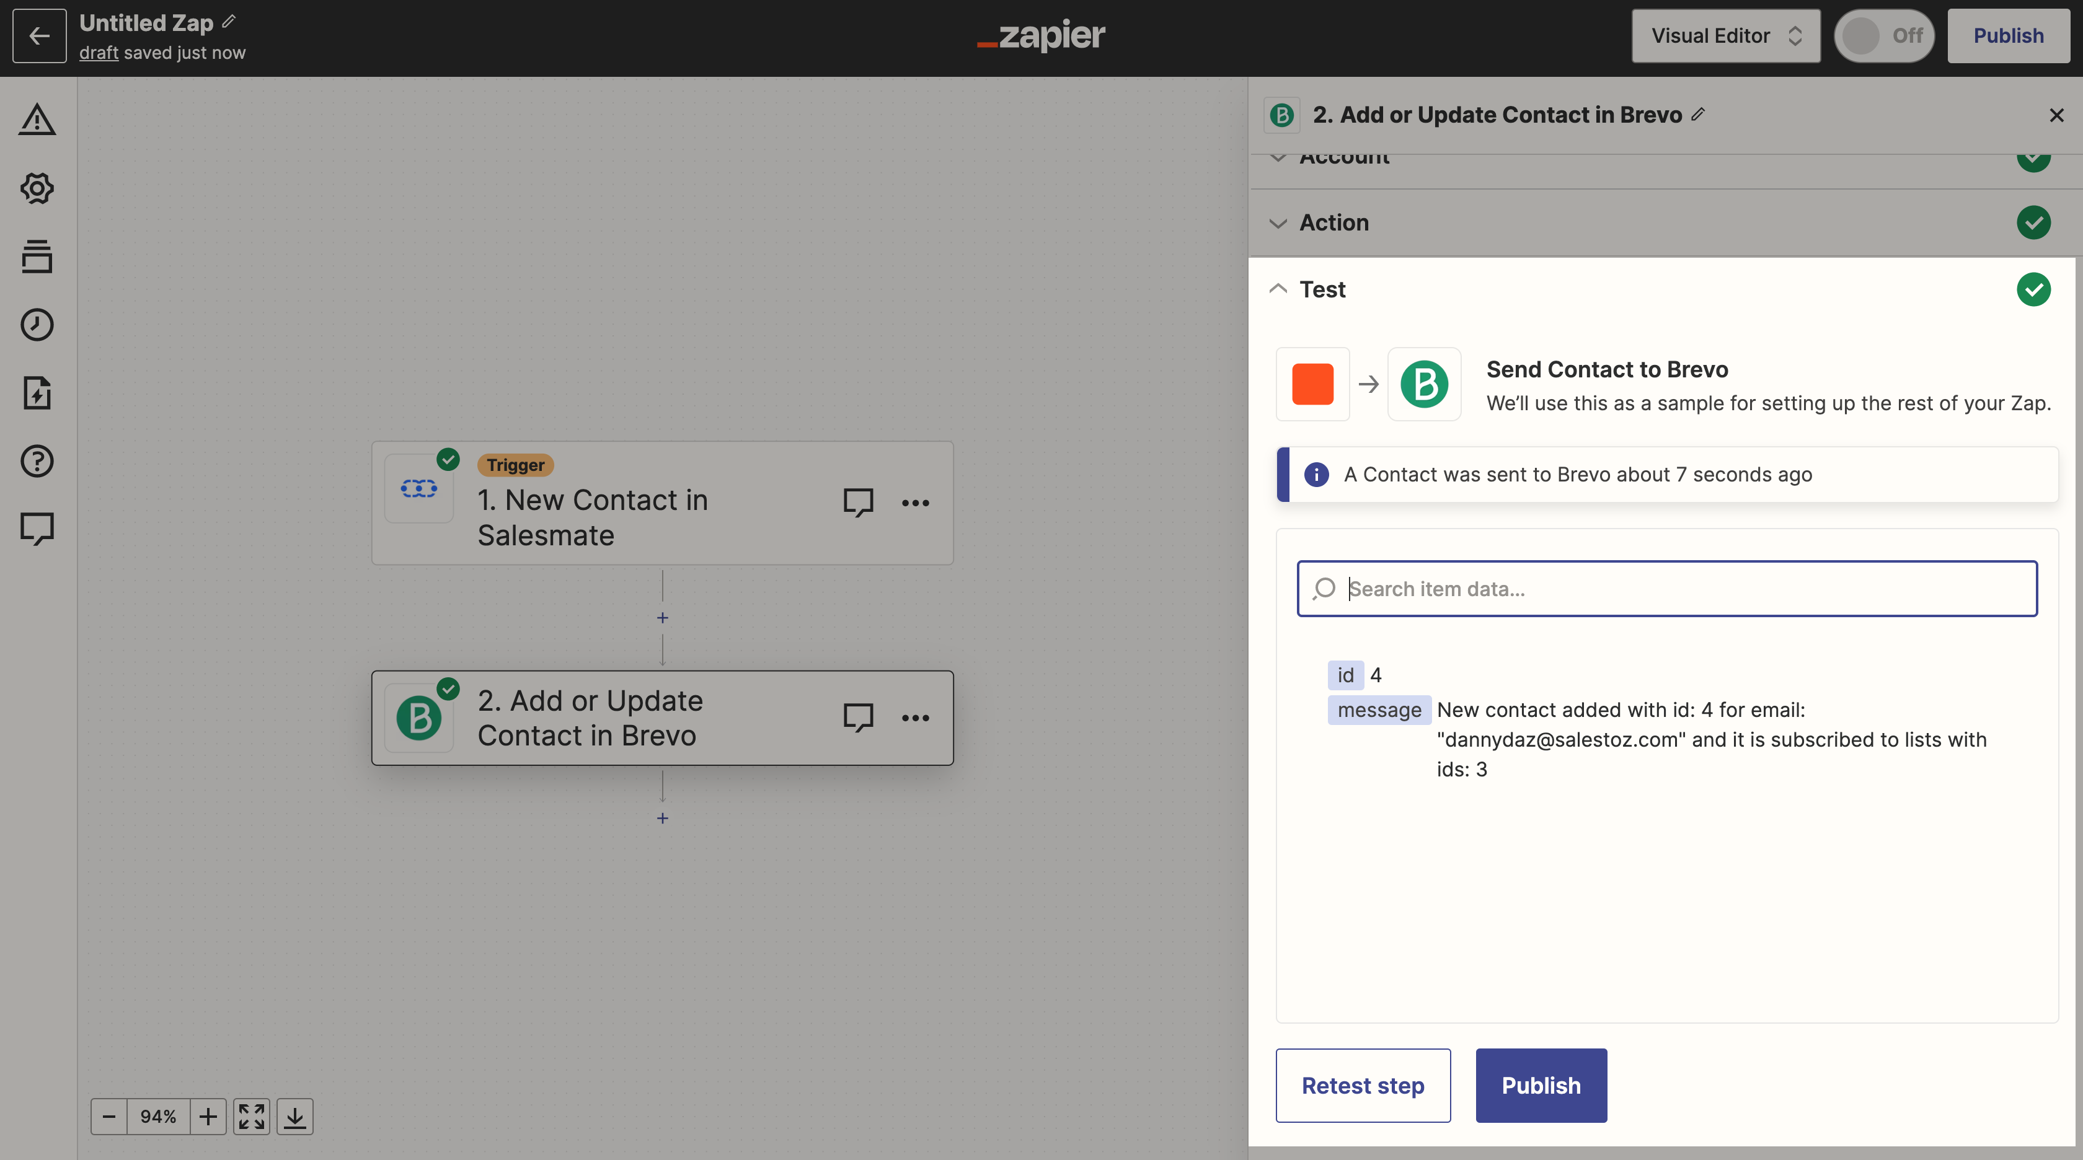Click the back arrow button
2083x1160 pixels.
pyautogui.click(x=39, y=35)
